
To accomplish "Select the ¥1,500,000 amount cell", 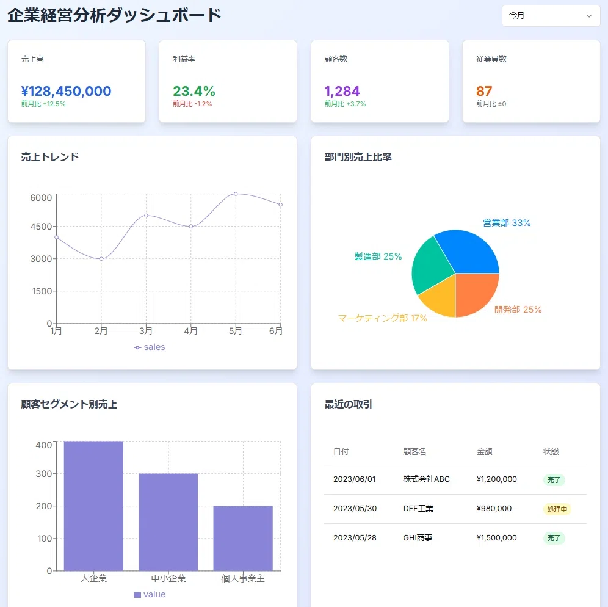I will [x=497, y=538].
